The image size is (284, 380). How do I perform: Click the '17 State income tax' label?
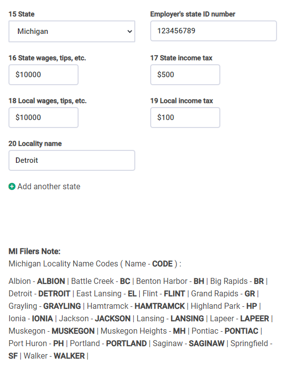tap(181, 58)
